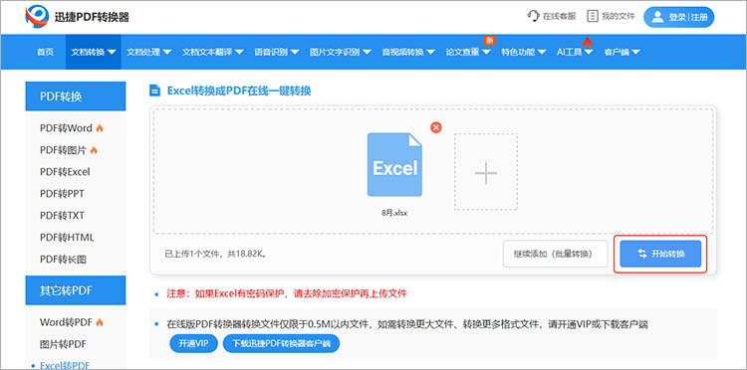Viewport: 747px width, 370px height.
Task: Click the plus box to add a file
Action: (x=486, y=172)
